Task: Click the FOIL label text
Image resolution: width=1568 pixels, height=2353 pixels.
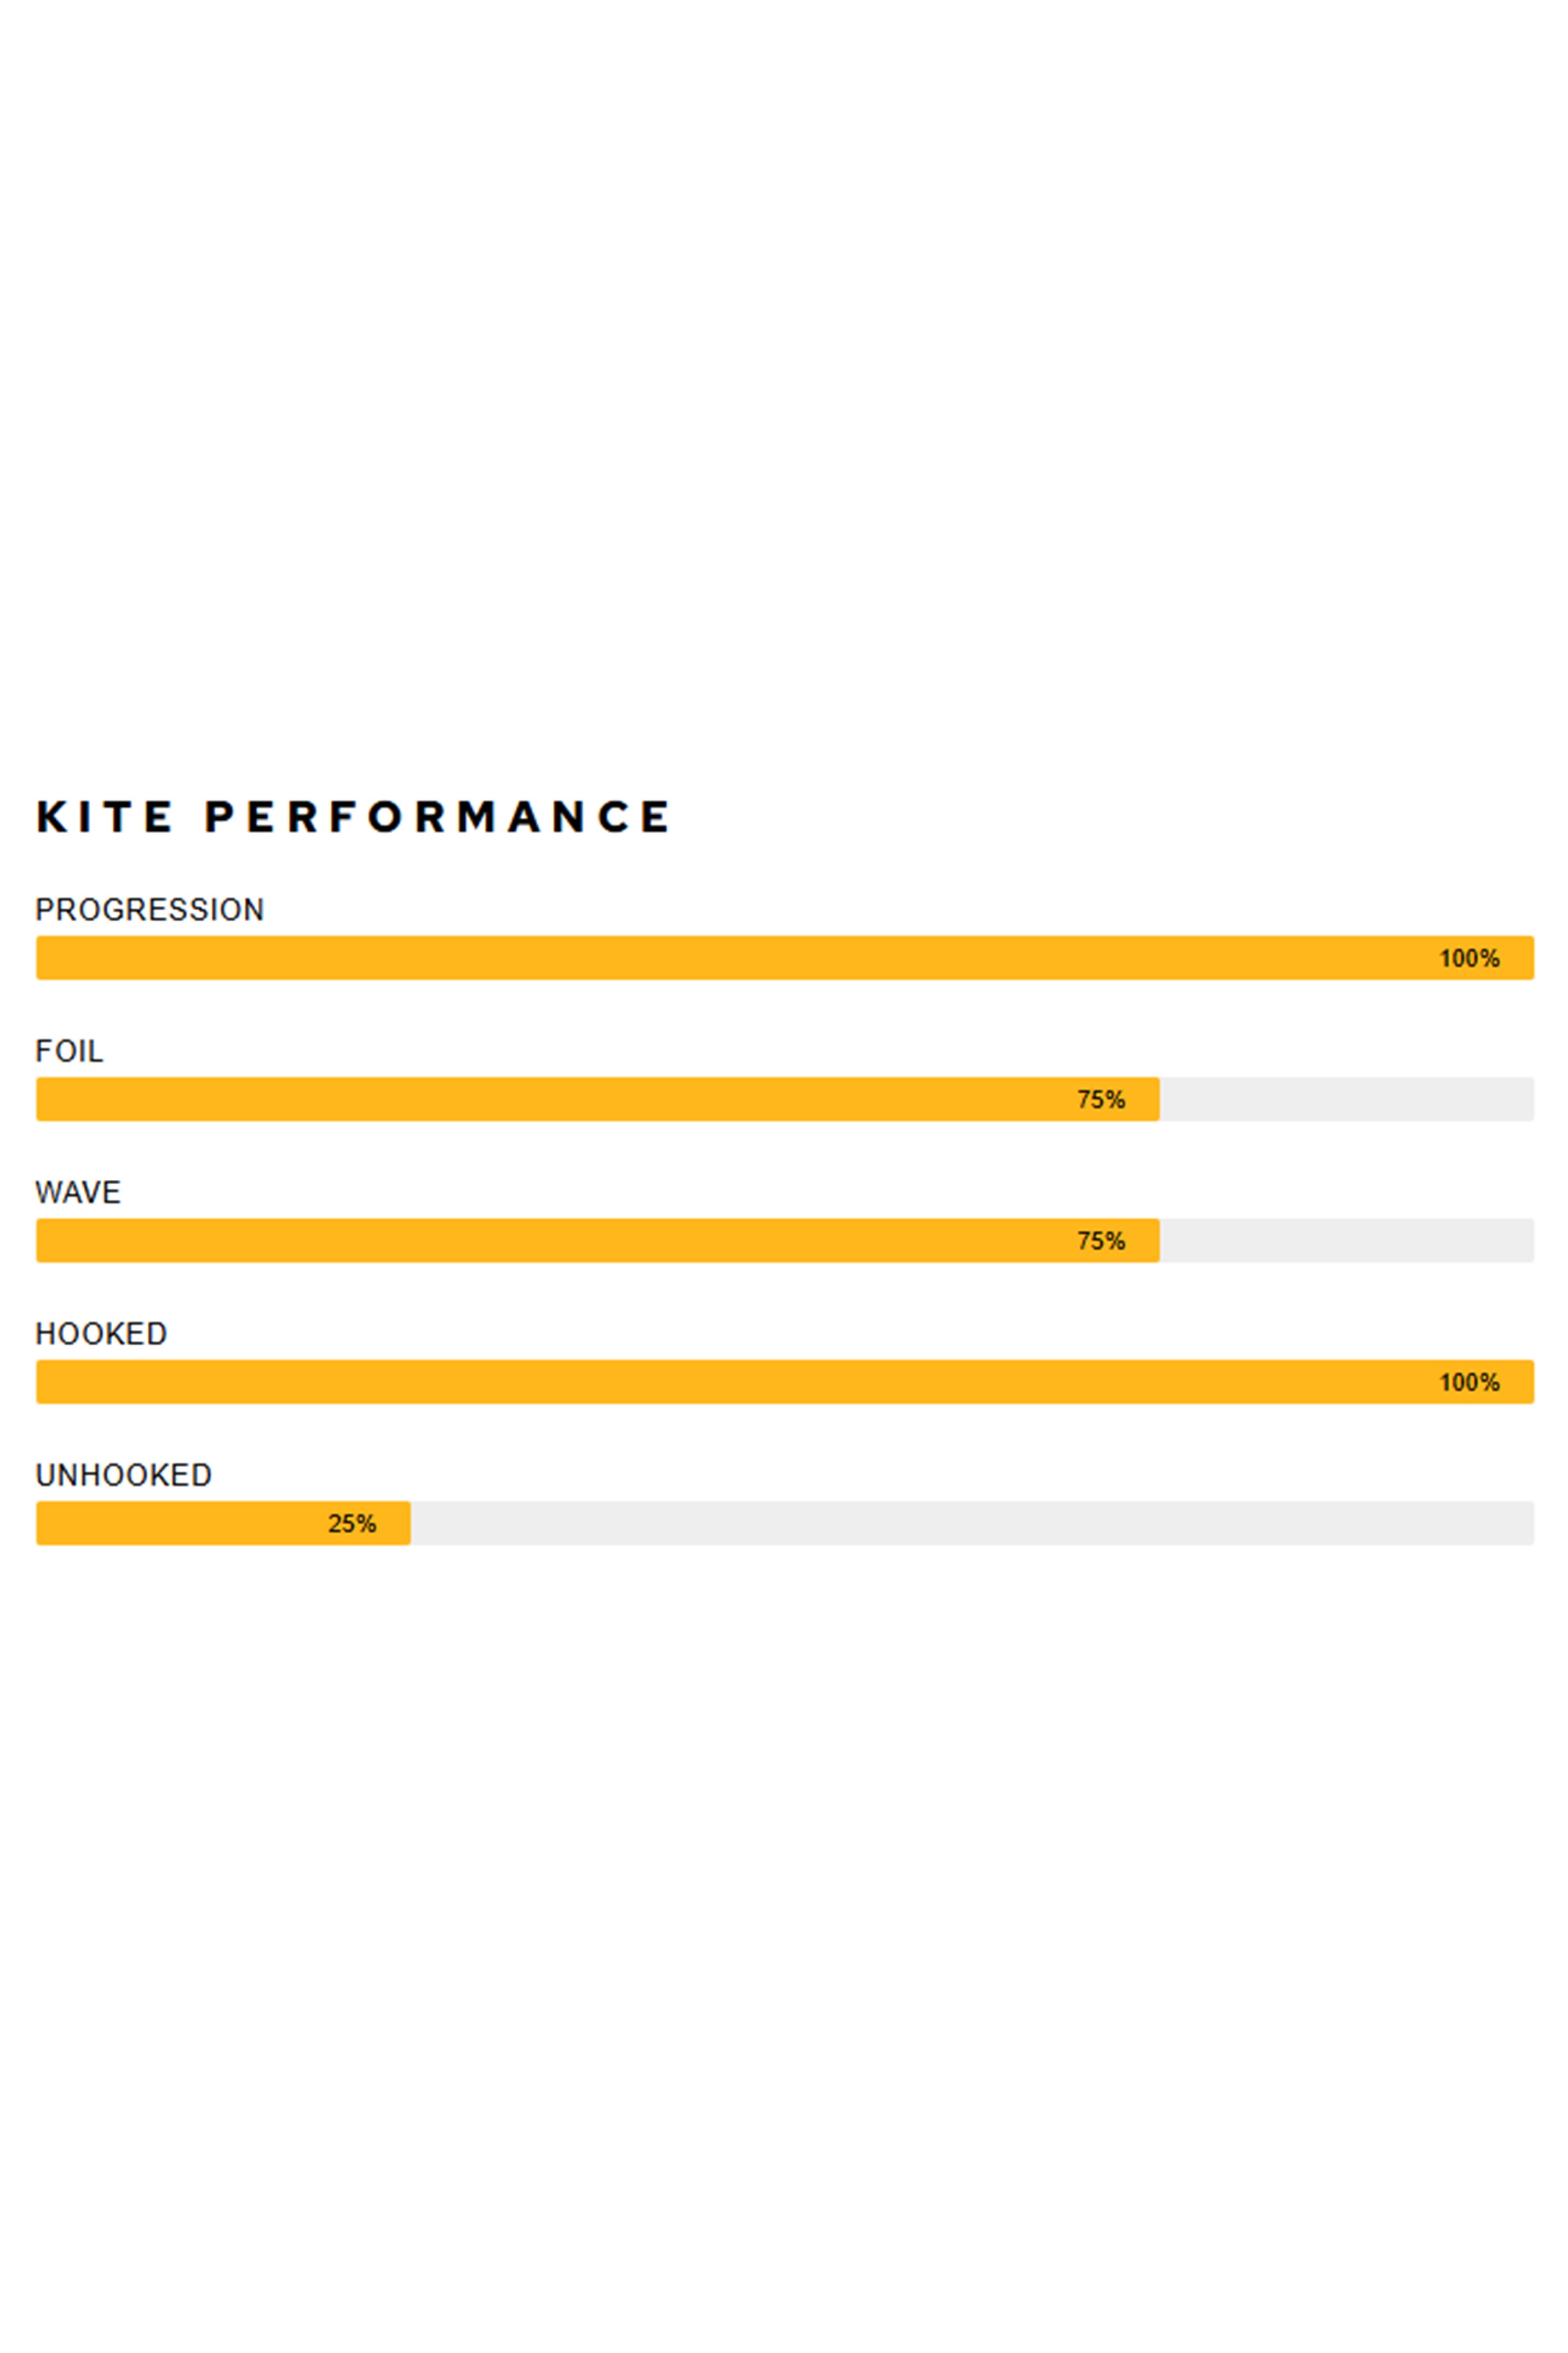Action: pyautogui.click(x=69, y=1051)
